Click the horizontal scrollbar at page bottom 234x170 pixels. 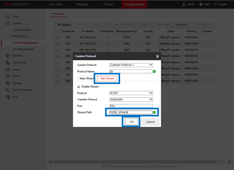click(140, 162)
